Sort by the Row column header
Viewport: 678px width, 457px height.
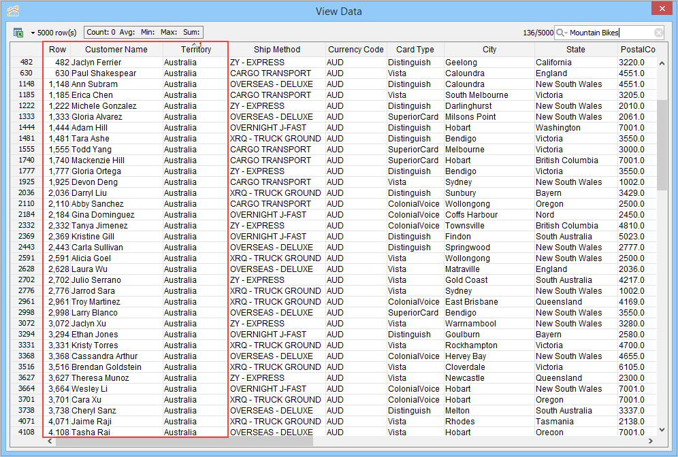pos(57,49)
